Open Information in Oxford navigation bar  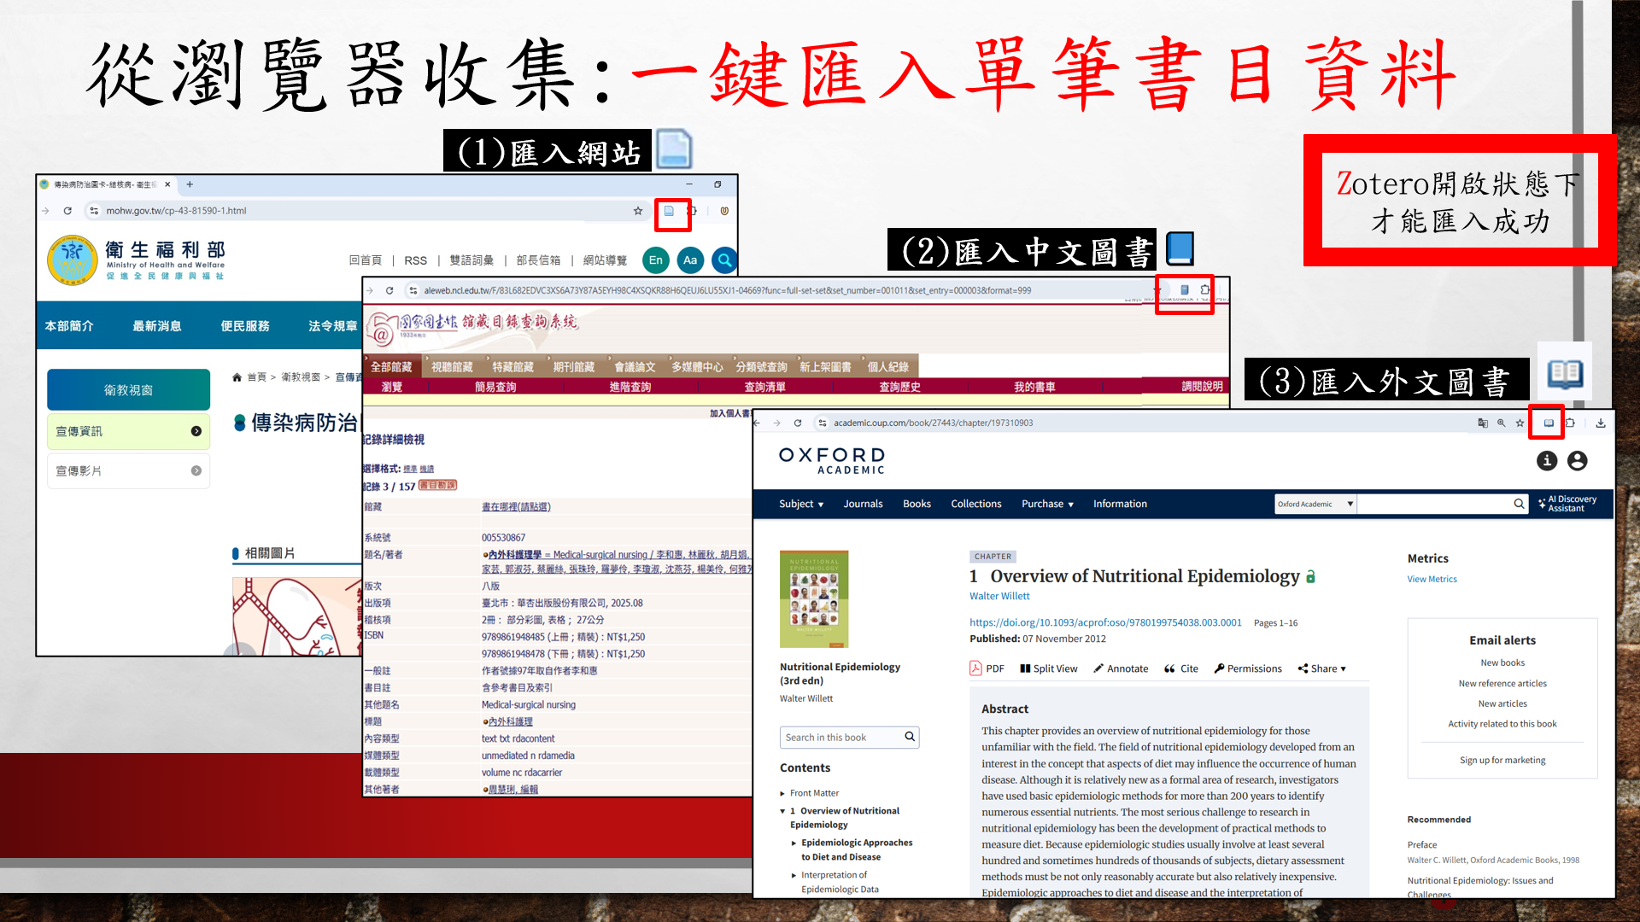tap(1120, 504)
